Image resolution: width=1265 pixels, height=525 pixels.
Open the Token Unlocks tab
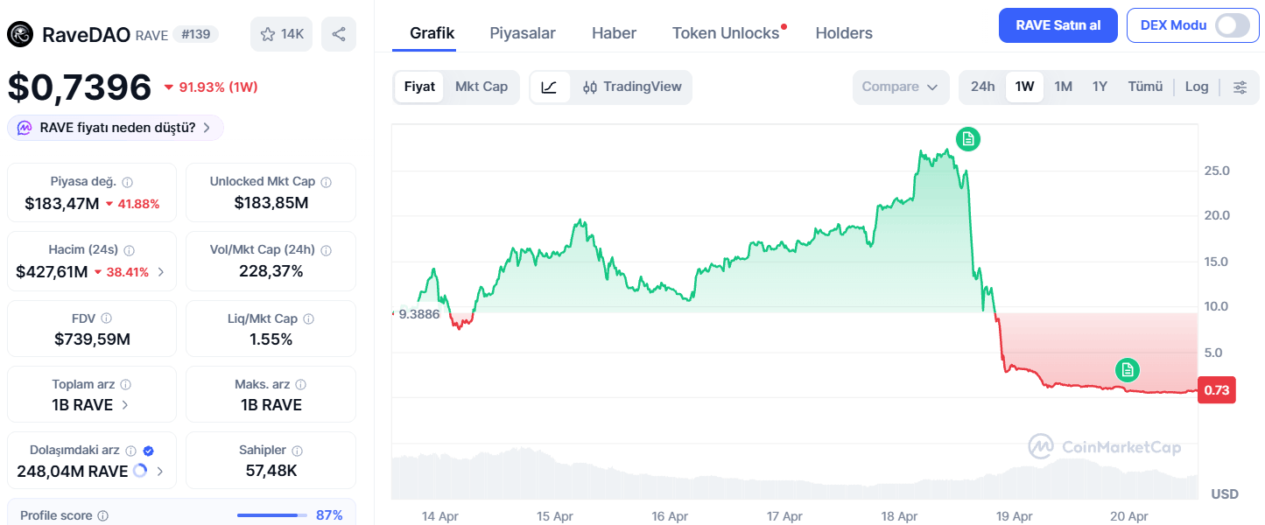[727, 32]
